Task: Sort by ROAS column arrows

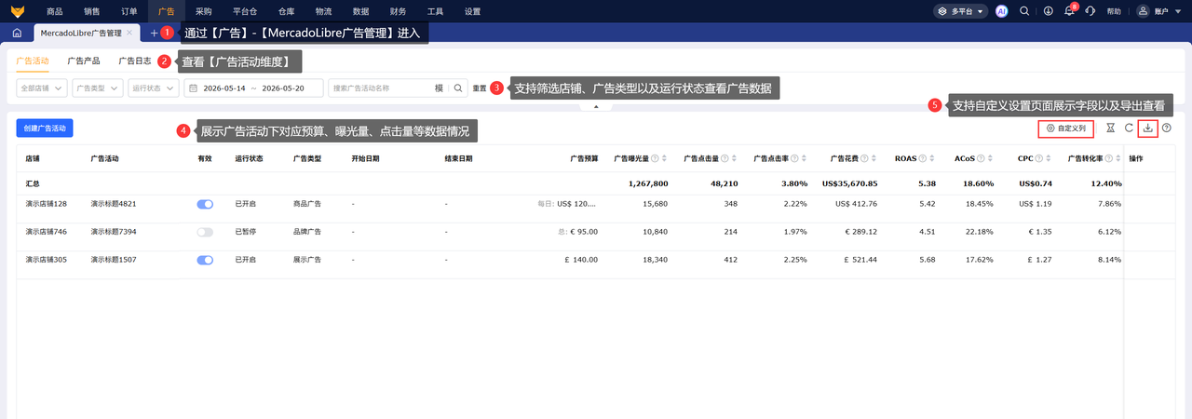Action: point(934,158)
